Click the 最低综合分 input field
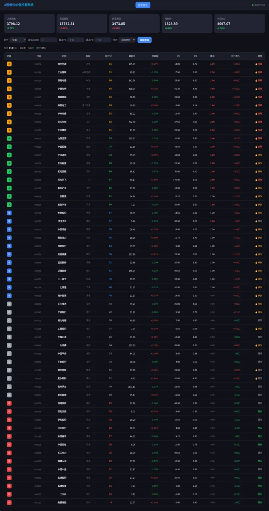 (49, 40)
